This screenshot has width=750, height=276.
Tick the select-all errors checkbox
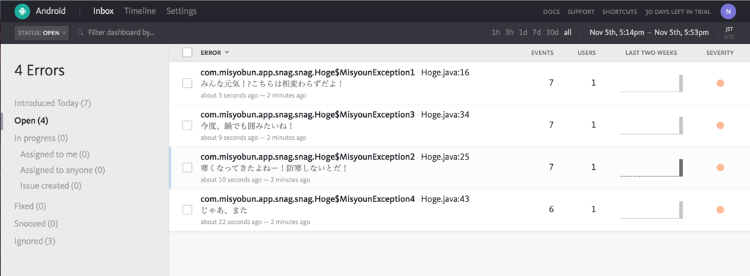coord(187,53)
